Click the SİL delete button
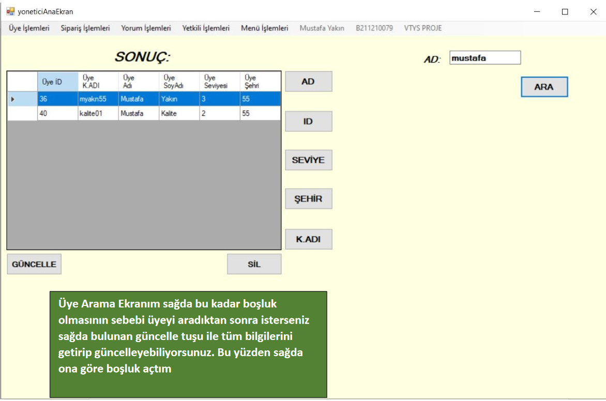The width and height of the screenshot is (606, 401). click(254, 264)
